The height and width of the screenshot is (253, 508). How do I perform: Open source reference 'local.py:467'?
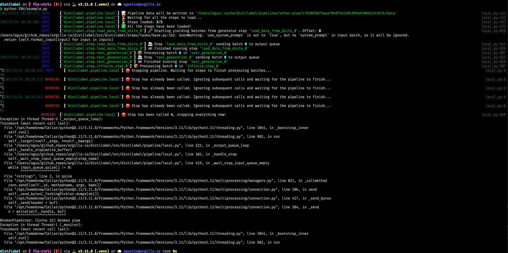click(494, 22)
